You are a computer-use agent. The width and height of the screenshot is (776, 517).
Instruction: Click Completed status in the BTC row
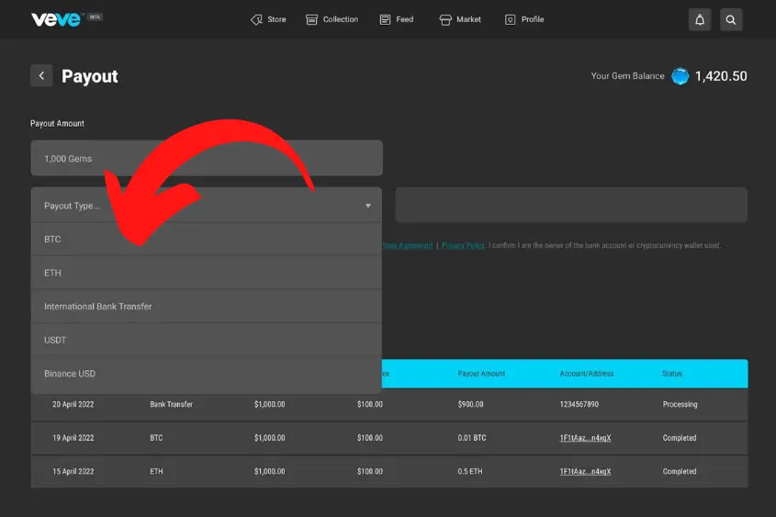tap(679, 438)
